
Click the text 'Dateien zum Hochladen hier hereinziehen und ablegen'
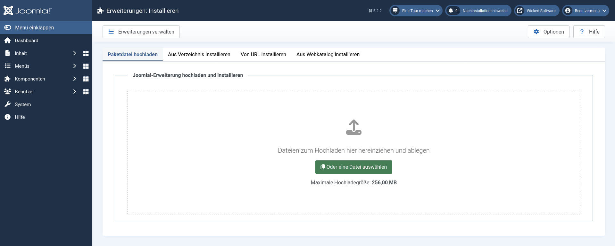point(354,150)
